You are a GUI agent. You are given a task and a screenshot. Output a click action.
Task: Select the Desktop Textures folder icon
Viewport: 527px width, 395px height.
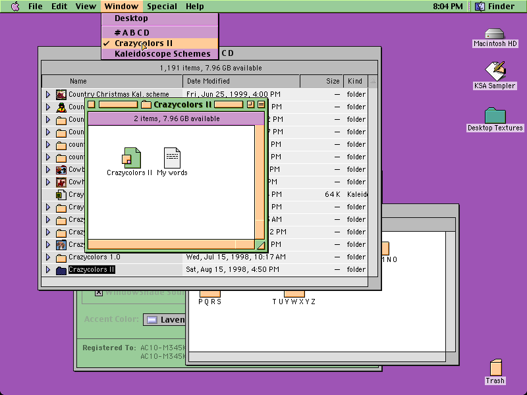click(495, 115)
